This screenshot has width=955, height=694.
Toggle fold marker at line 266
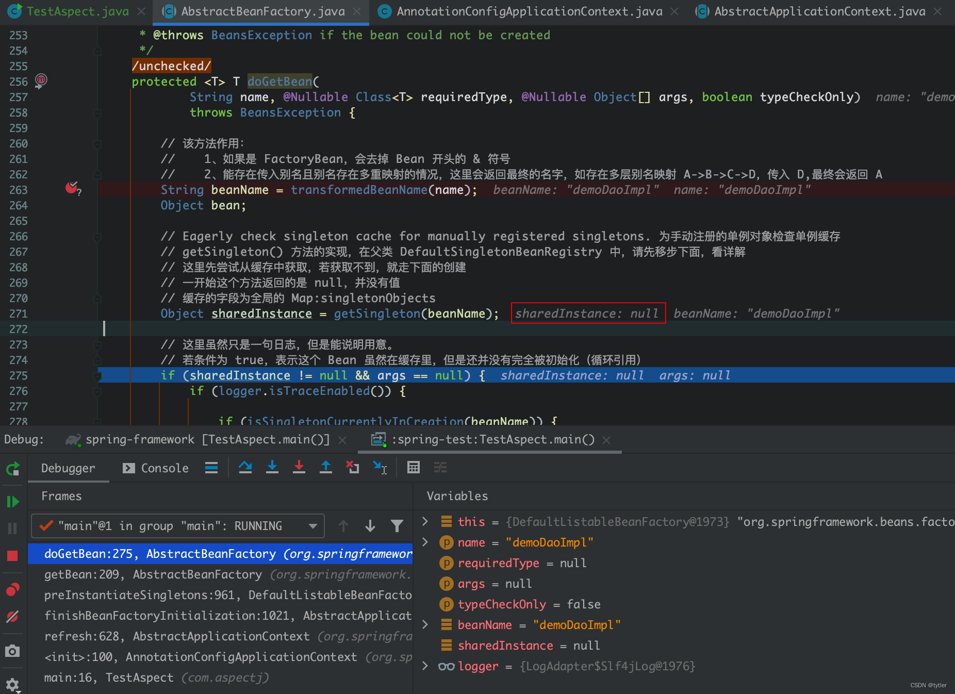tap(97, 237)
